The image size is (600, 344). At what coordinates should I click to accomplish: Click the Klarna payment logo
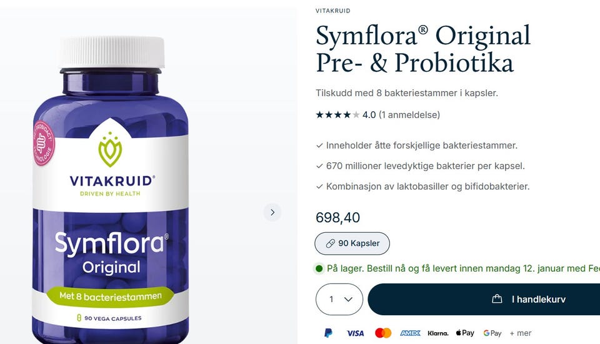pyautogui.click(x=437, y=333)
